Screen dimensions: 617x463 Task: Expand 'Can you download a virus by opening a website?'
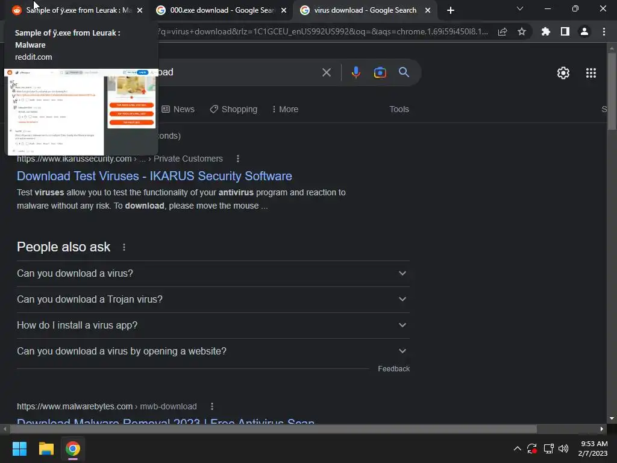(x=213, y=351)
